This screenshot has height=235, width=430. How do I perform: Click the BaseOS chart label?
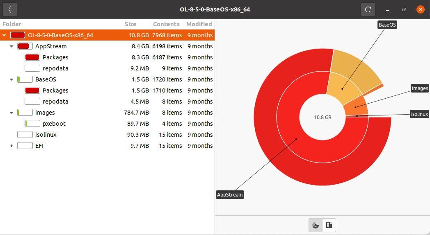[387, 25]
